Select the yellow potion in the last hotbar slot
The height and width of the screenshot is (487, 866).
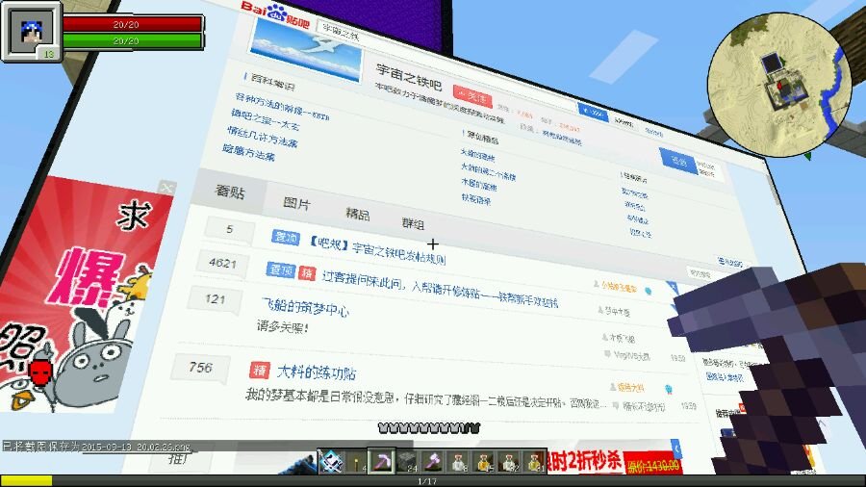[533, 462]
